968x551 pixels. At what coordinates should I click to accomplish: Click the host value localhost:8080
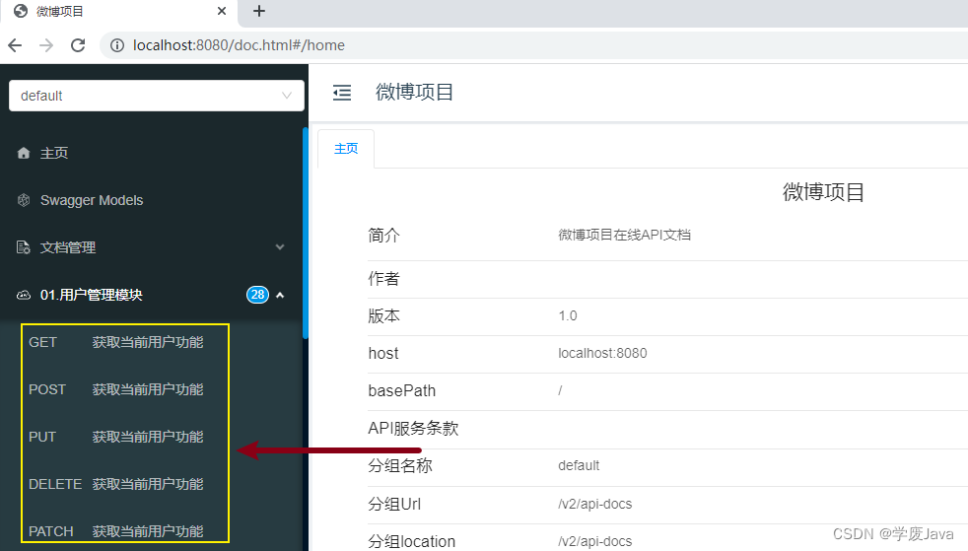click(x=602, y=354)
